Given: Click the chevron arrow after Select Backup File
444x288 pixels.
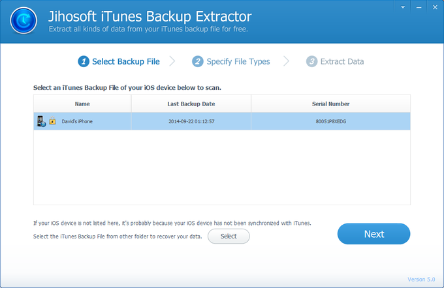Looking at the screenshot, I should pyautogui.click(x=172, y=61).
